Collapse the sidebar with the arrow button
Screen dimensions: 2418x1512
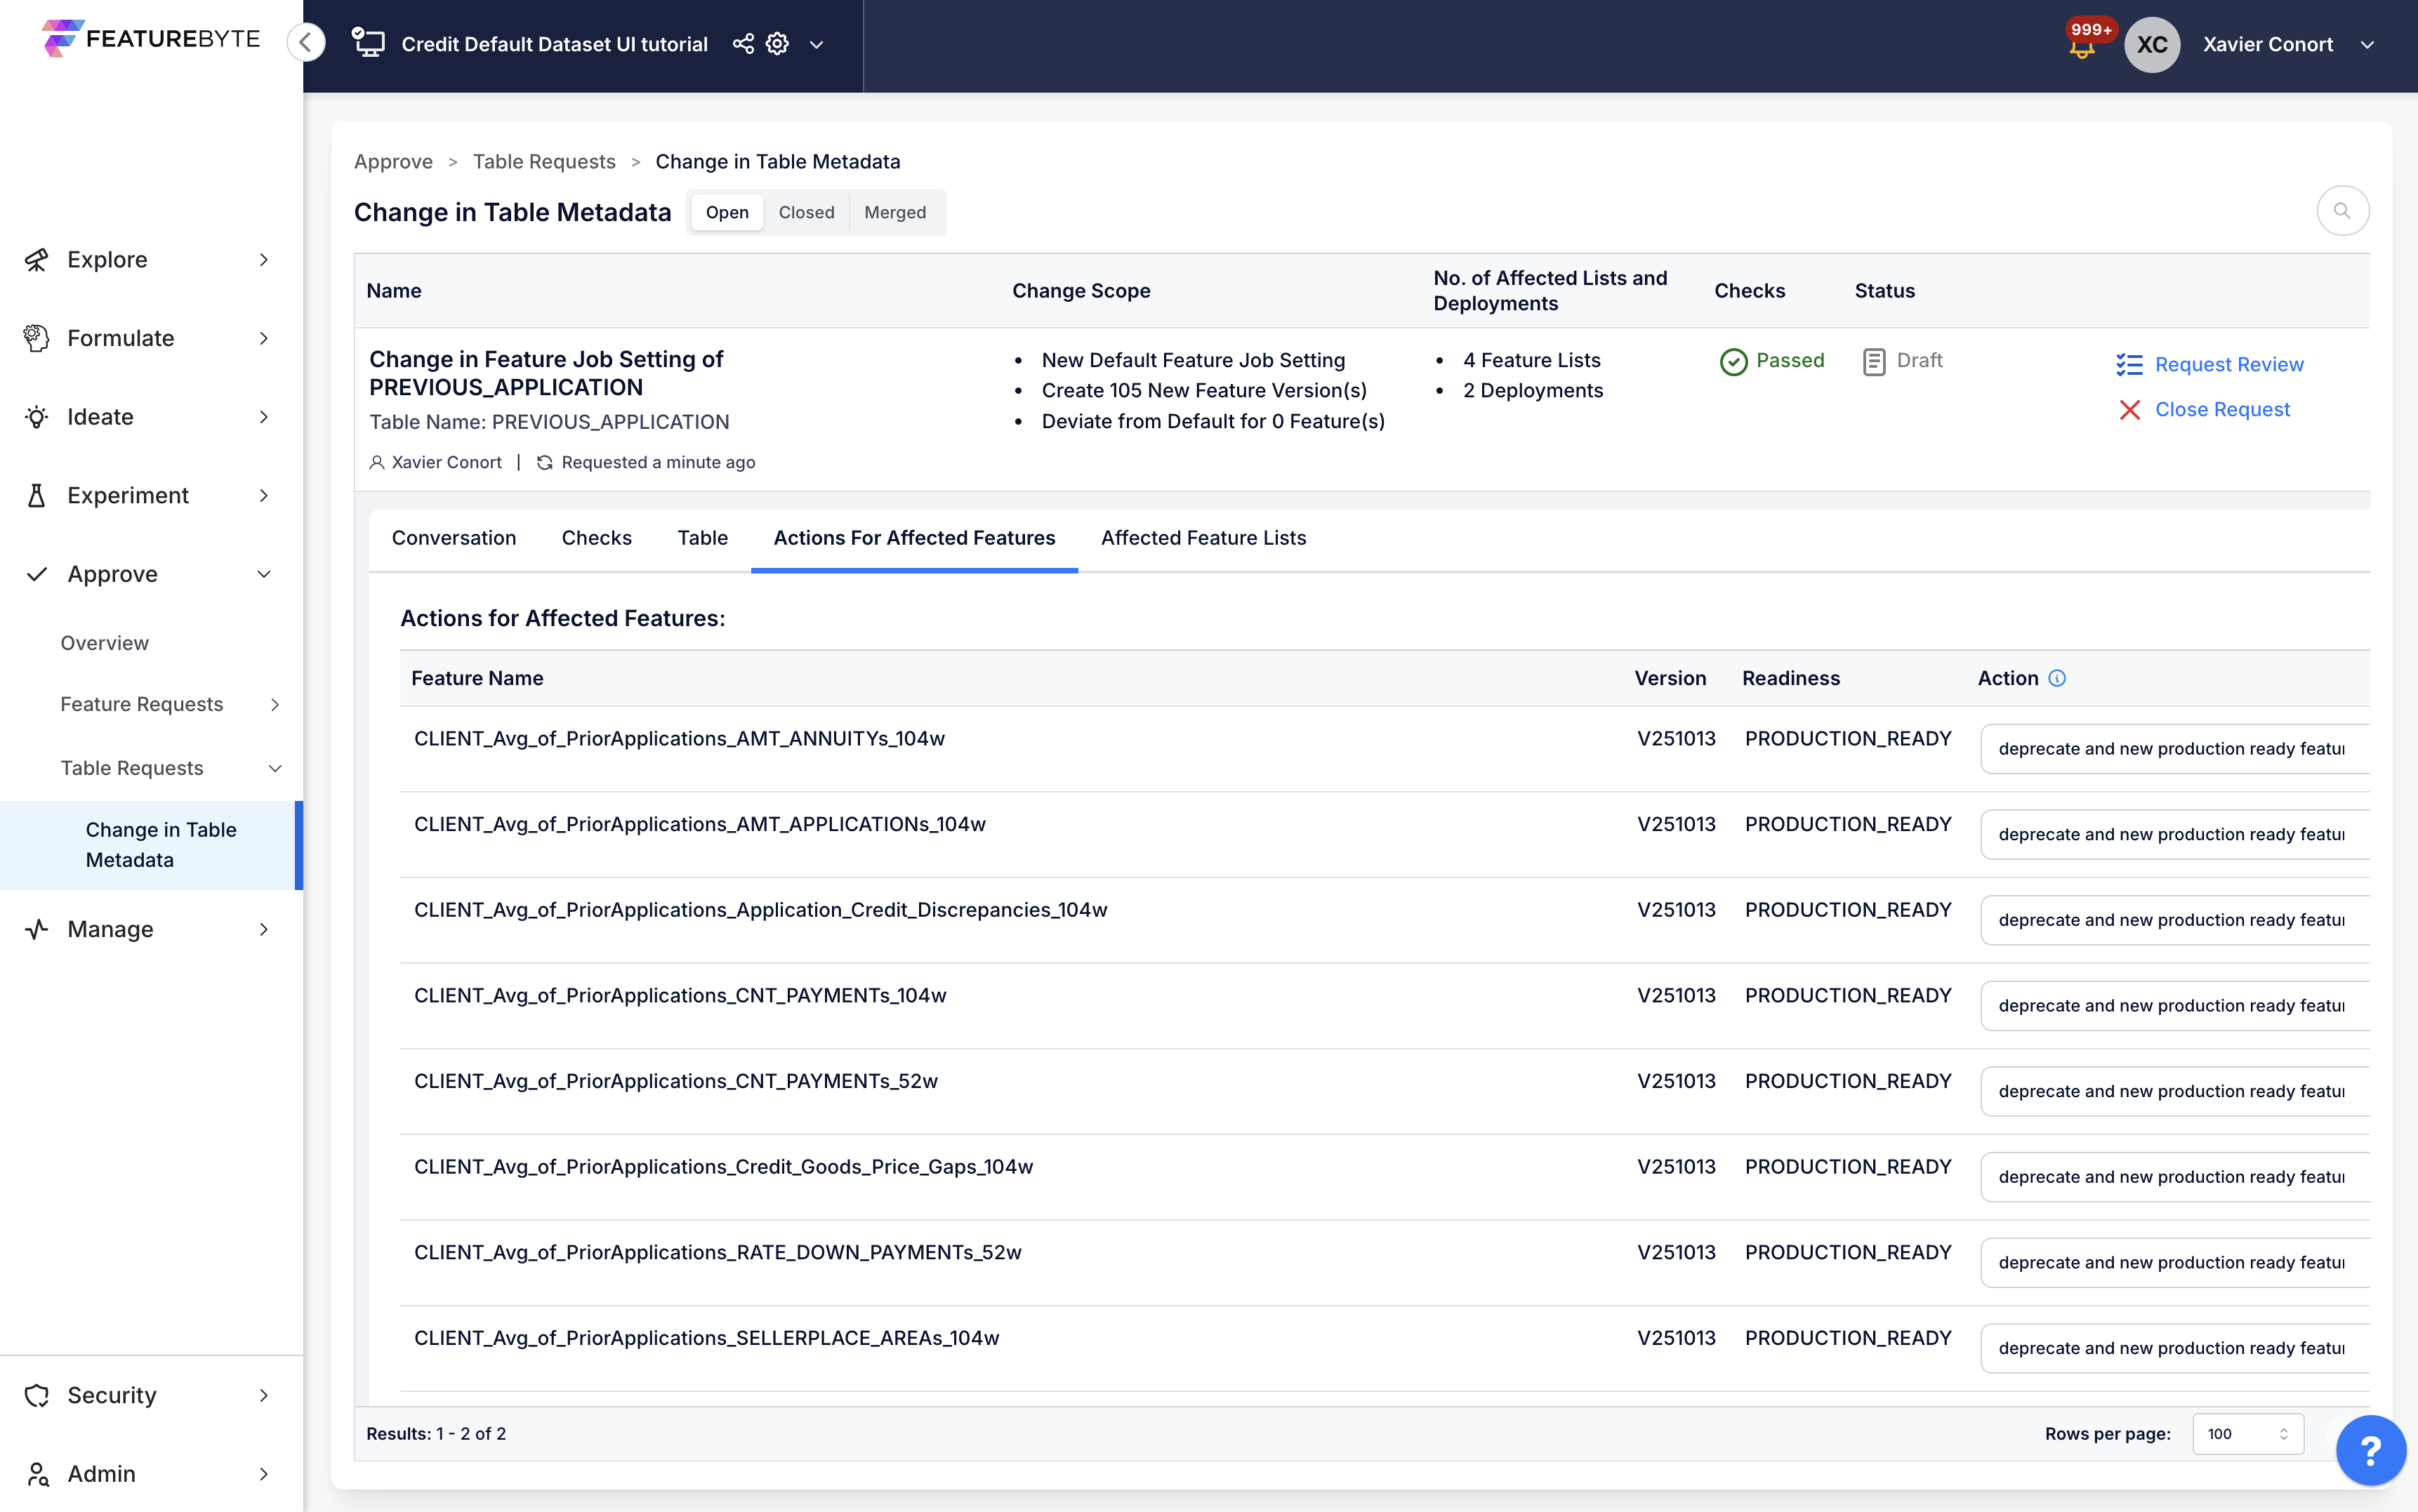tap(306, 42)
